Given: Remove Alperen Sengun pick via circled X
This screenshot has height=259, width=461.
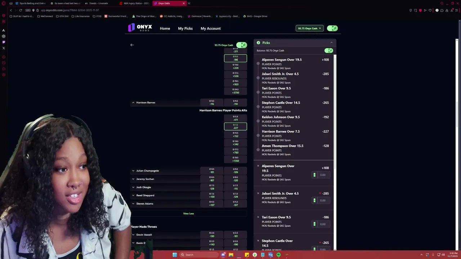Looking at the screenshot, I should pos(258,64).
